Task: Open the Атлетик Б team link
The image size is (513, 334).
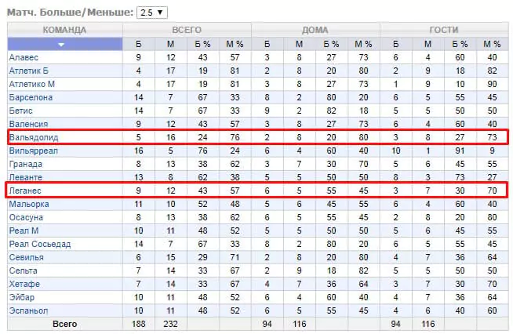Action: (28, 71)
